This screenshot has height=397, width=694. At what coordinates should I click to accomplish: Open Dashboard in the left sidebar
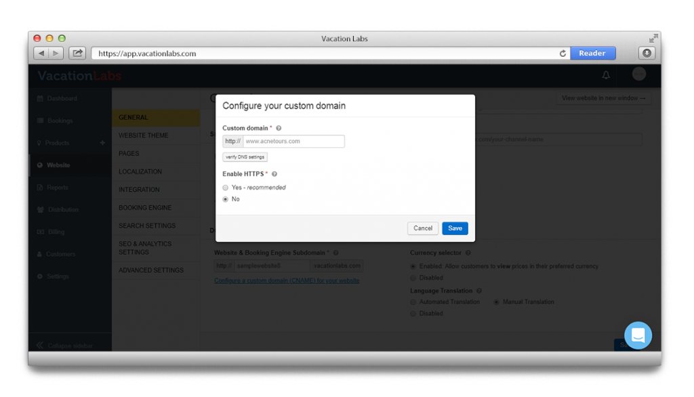(62, 98)
